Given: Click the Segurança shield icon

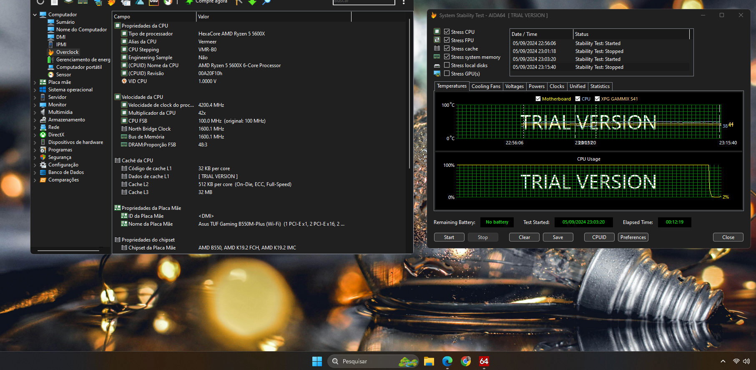Looking at the screenshot, I should pyautogui.click(x=43, y=157).
